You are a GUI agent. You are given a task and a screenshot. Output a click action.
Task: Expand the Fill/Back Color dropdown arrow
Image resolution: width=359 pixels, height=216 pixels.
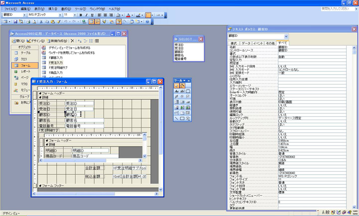click(x=122, y=15)
